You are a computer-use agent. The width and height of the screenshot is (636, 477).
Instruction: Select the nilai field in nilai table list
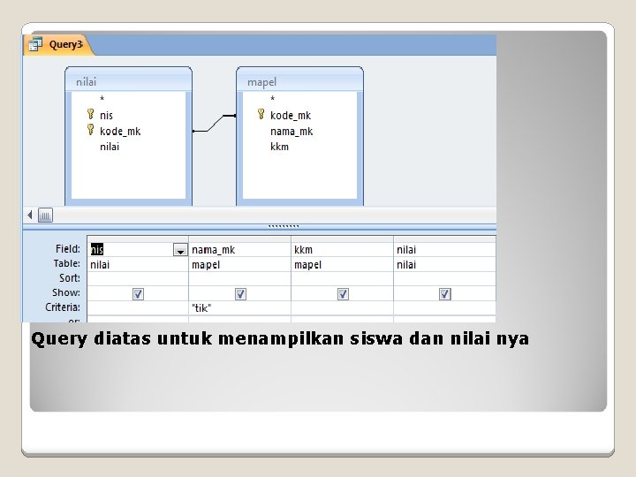coord(110,147)
